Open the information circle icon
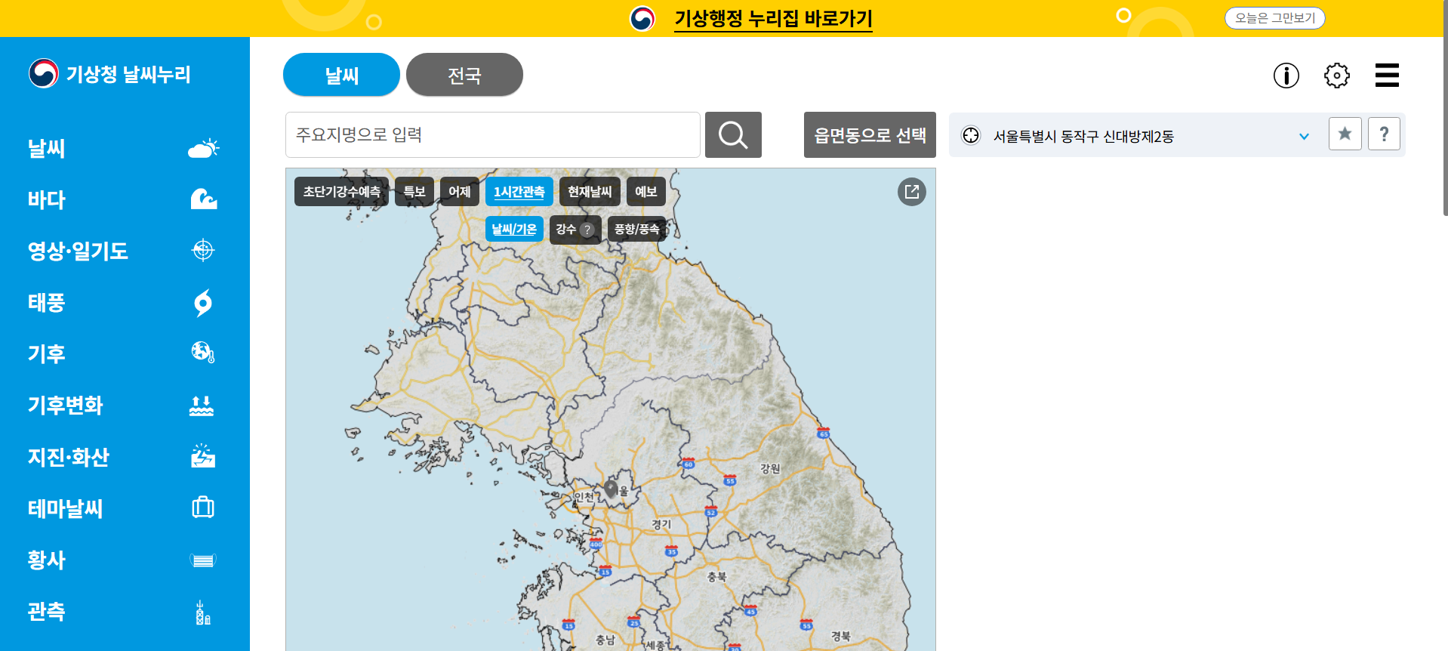1448x651 pixels. 1286,76
